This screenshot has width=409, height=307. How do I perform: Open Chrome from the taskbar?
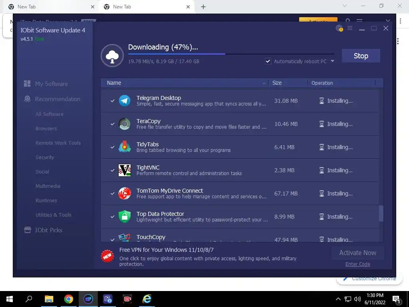point(69,299)
